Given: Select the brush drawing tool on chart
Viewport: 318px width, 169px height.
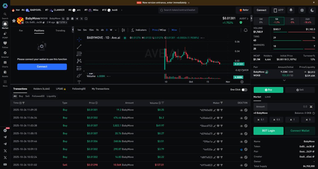Looking at the screenshot, I should coord(79,75).
